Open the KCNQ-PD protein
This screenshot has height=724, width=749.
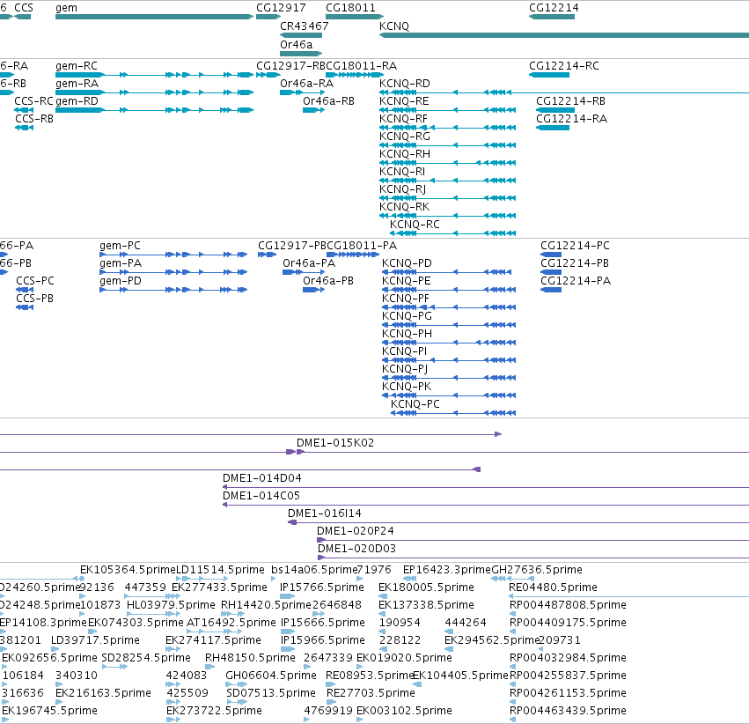coord(407,262)
